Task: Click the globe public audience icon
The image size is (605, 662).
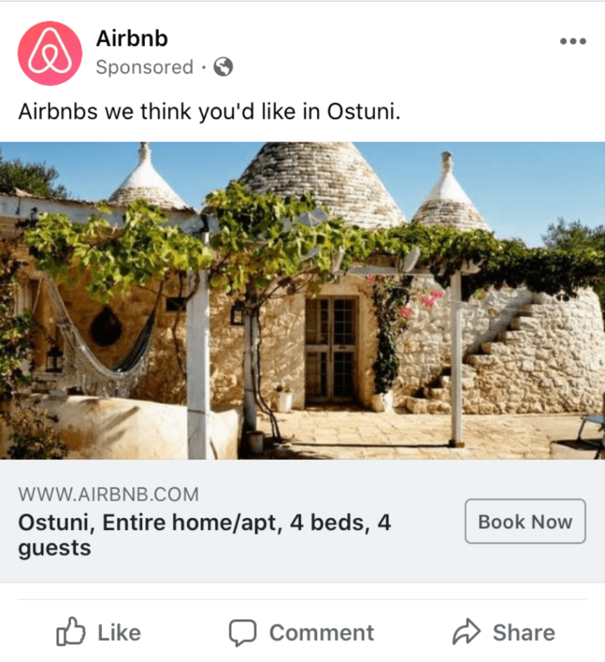Action: coord(224,67)
